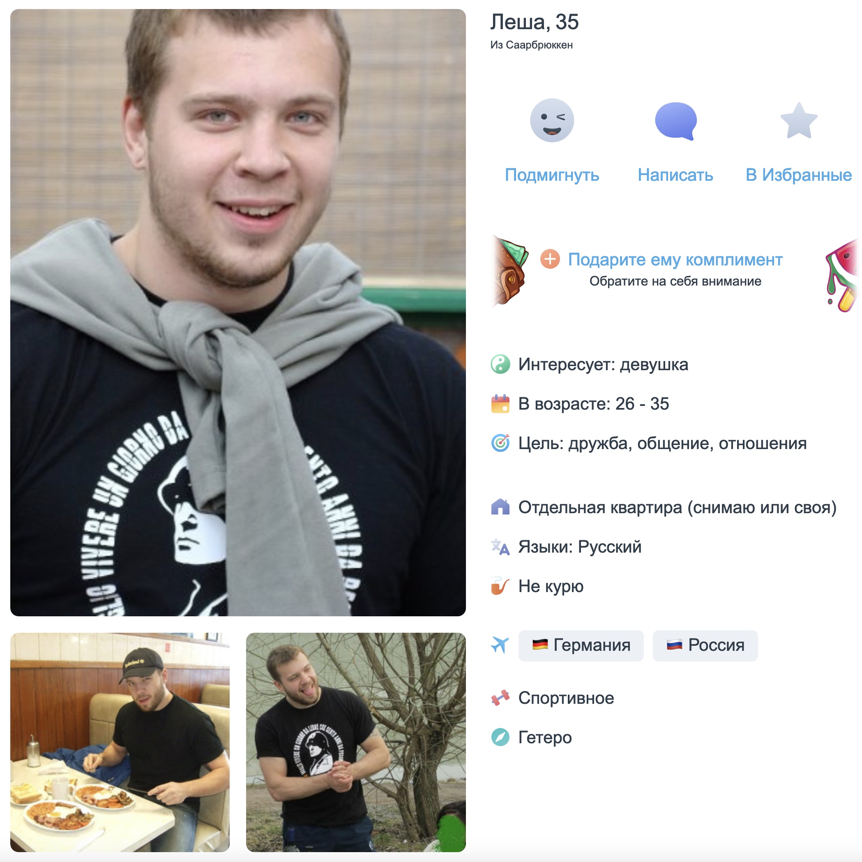The image size is (862, 862).
Task: Click the dumbbell body type icon
Action: point(500,698)
